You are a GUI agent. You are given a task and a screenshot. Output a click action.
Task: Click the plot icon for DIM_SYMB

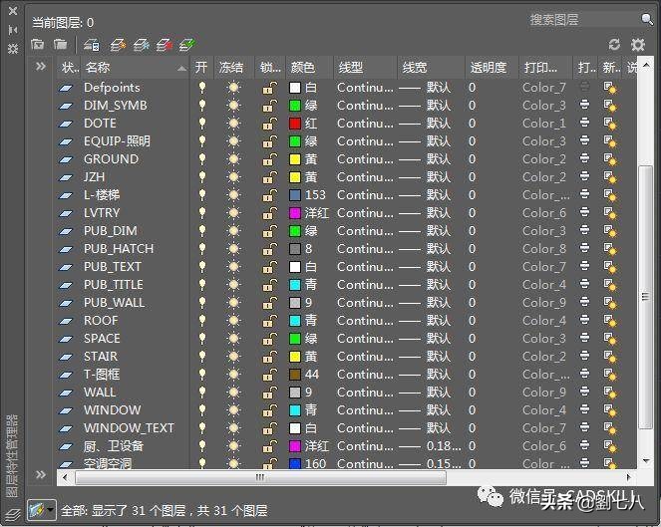(584, 104)
